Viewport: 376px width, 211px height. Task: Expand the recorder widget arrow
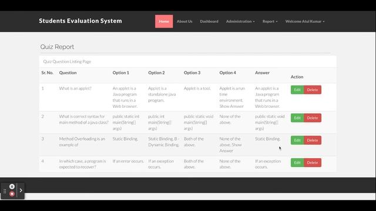coord(21,190)
